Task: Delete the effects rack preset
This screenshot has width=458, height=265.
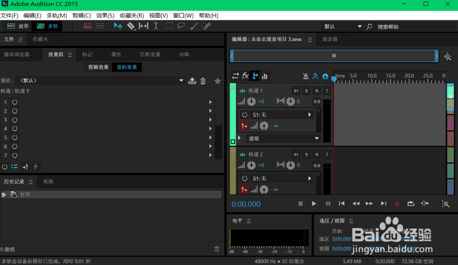Action: coord(203,81)
